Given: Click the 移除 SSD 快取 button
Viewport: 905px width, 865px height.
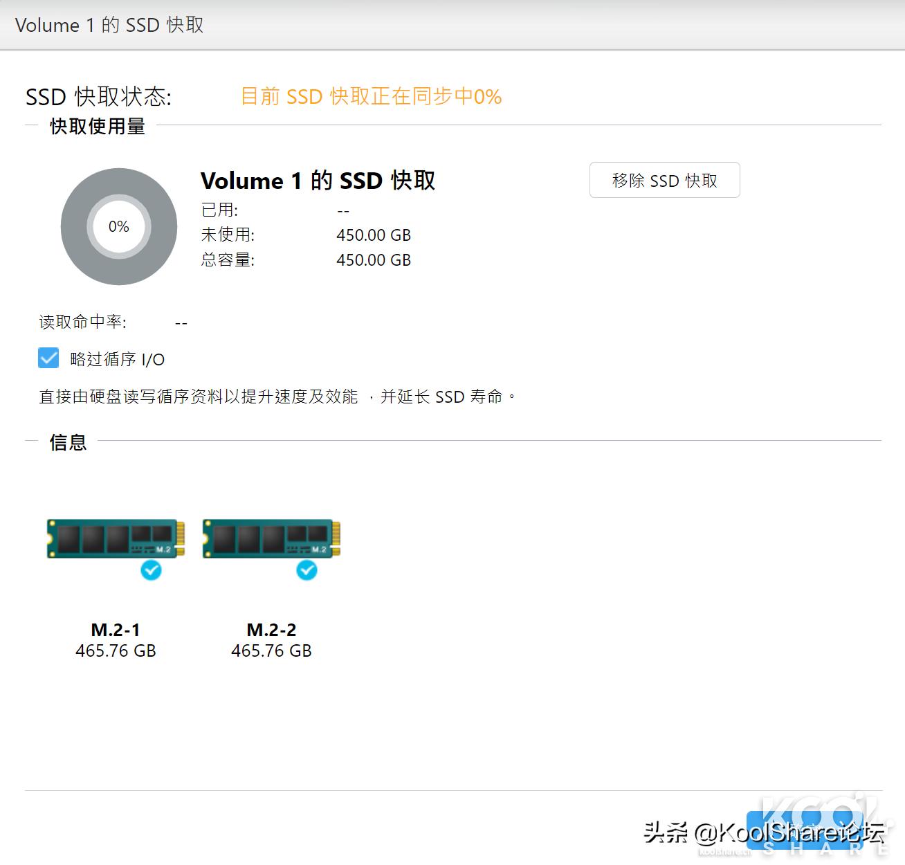Looking at the screenshot, I should (x=664, y=180).
